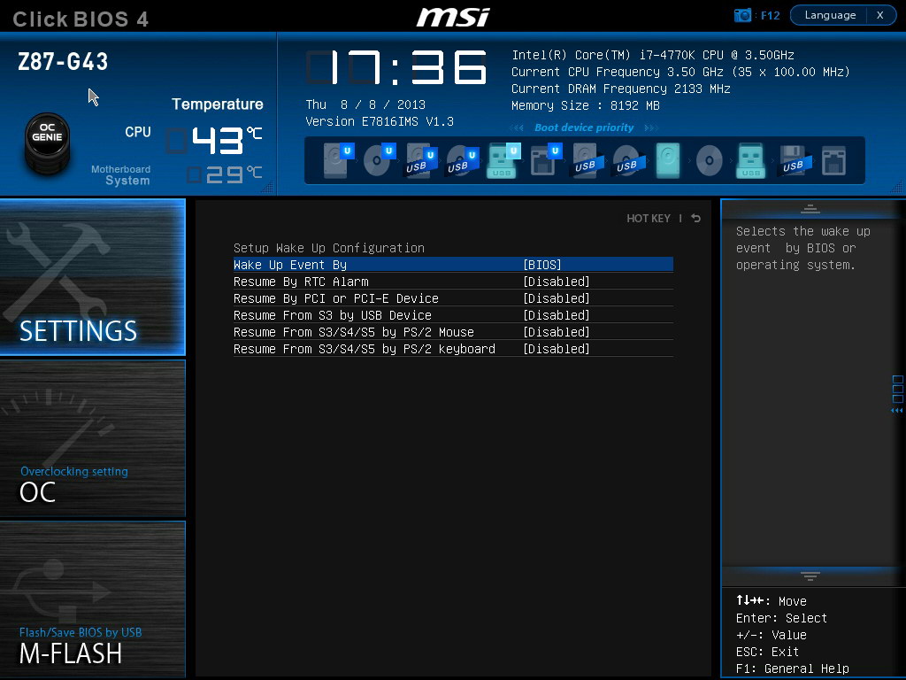Select the legacy CD/DVD boot icon without badge
906x680 pixels.
pyautogui.click(x=709, y=160)
